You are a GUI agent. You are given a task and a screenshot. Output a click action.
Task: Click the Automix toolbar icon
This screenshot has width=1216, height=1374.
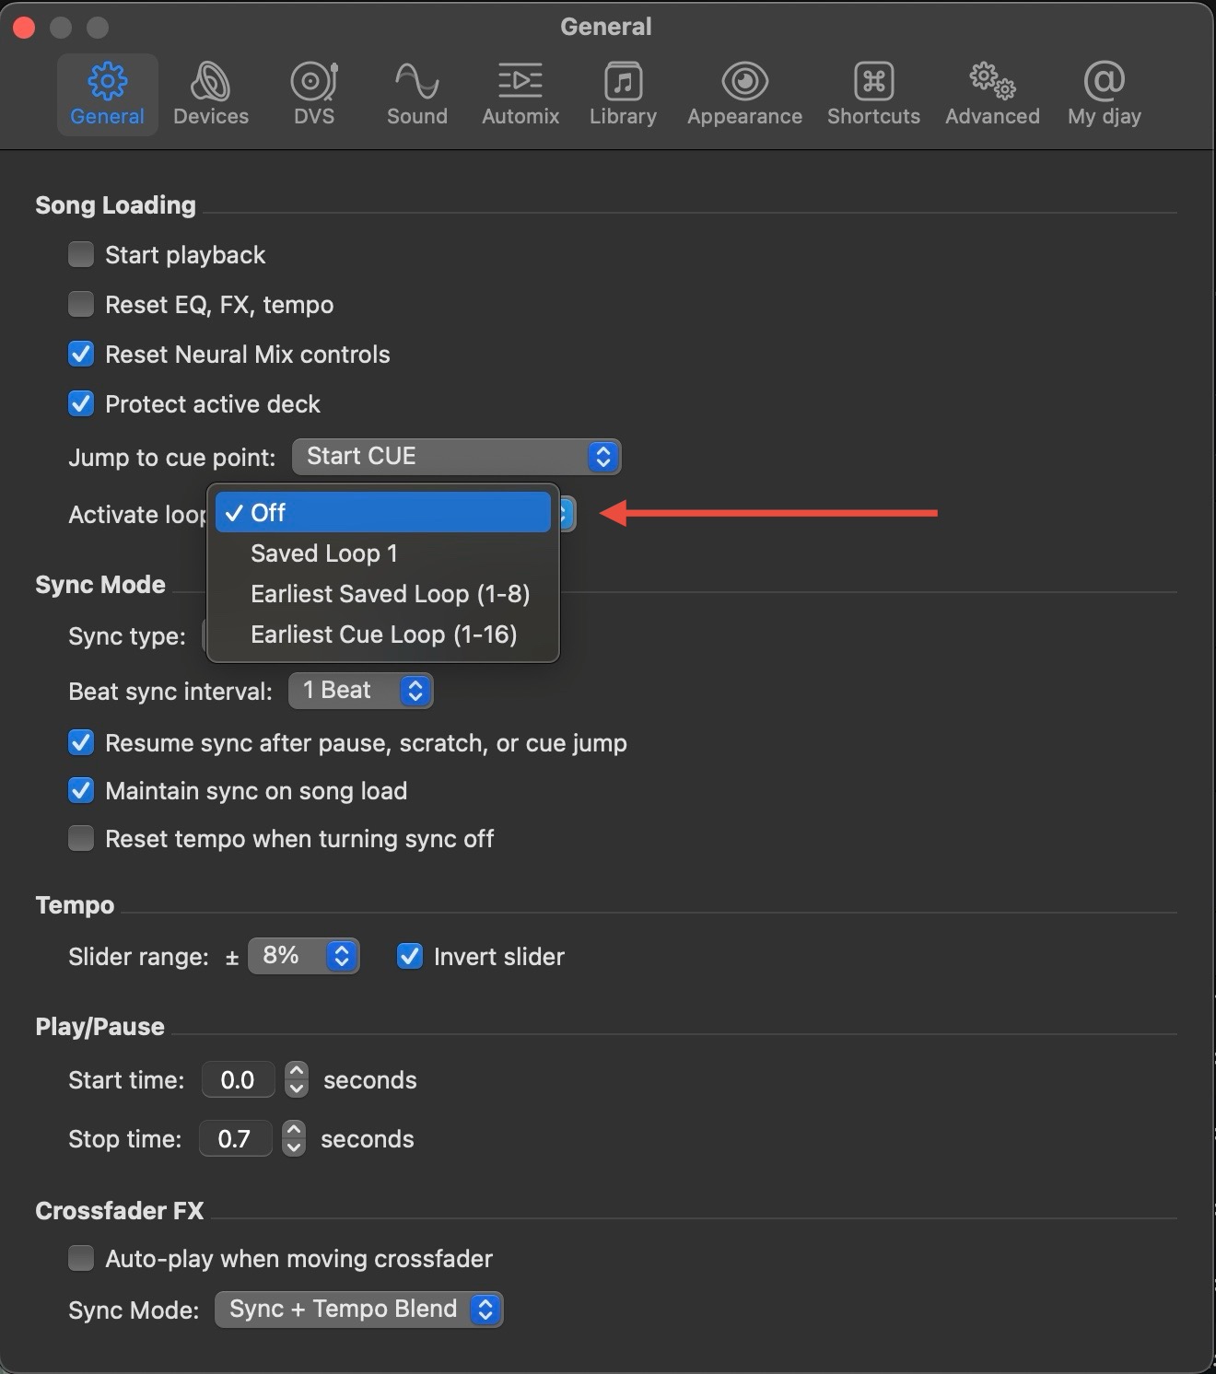520,94
